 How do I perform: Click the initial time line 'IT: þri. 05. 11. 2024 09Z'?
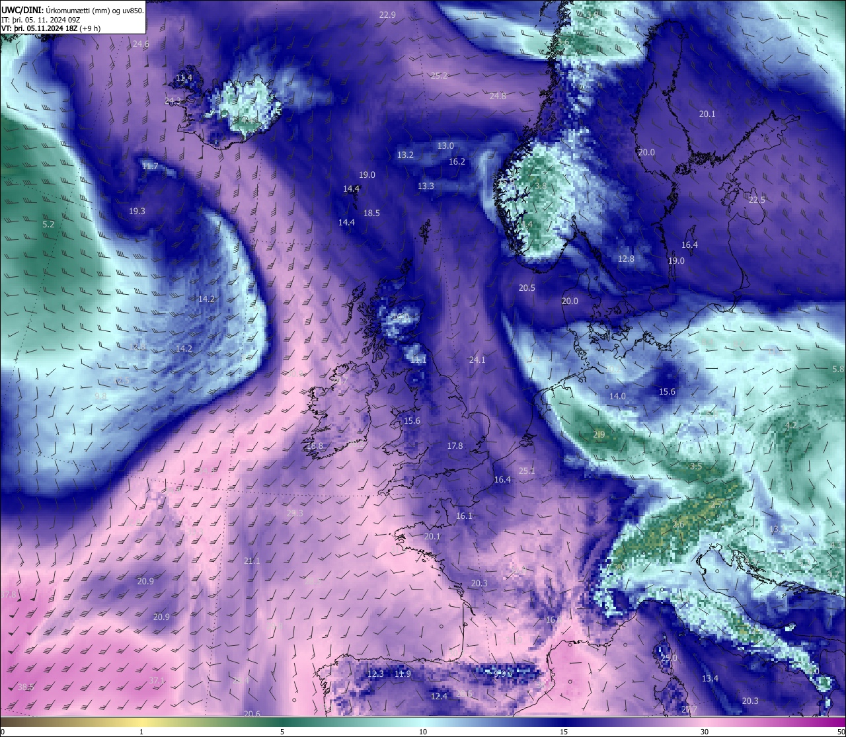41,19
